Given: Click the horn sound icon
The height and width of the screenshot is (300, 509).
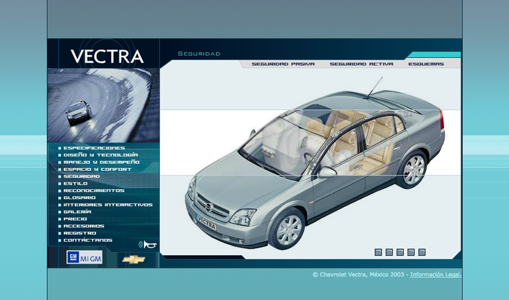Looking at the screenshot, I should 148,244.
